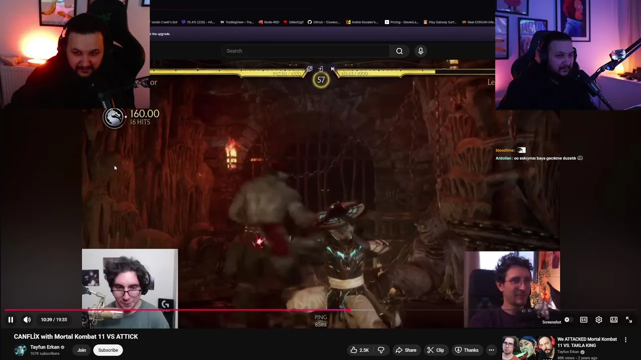The image size is (641, 360).
Task: Join the Tayfun Erkan channel membership
Action: click(82, 350)
